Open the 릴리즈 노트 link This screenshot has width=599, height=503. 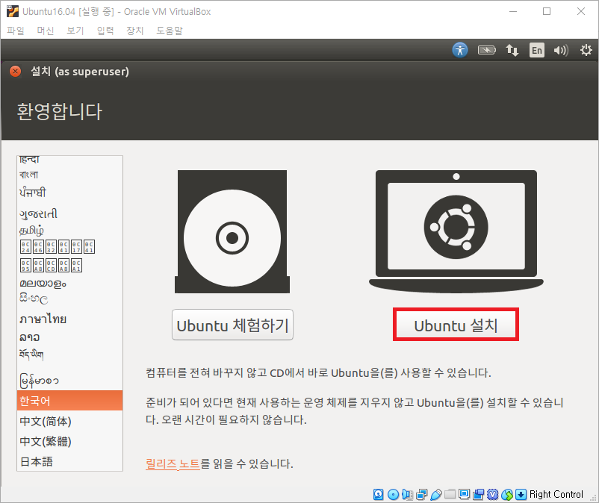[173, 463]
